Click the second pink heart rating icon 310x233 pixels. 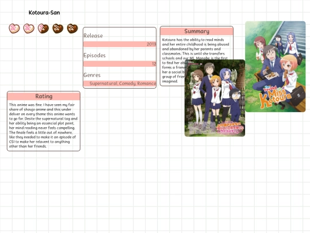(x=29, y=28)
